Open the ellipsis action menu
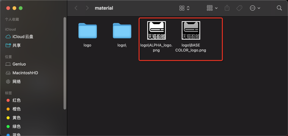Image resolution: width=288 pixels, height=136 pixels. coord(253,8)
